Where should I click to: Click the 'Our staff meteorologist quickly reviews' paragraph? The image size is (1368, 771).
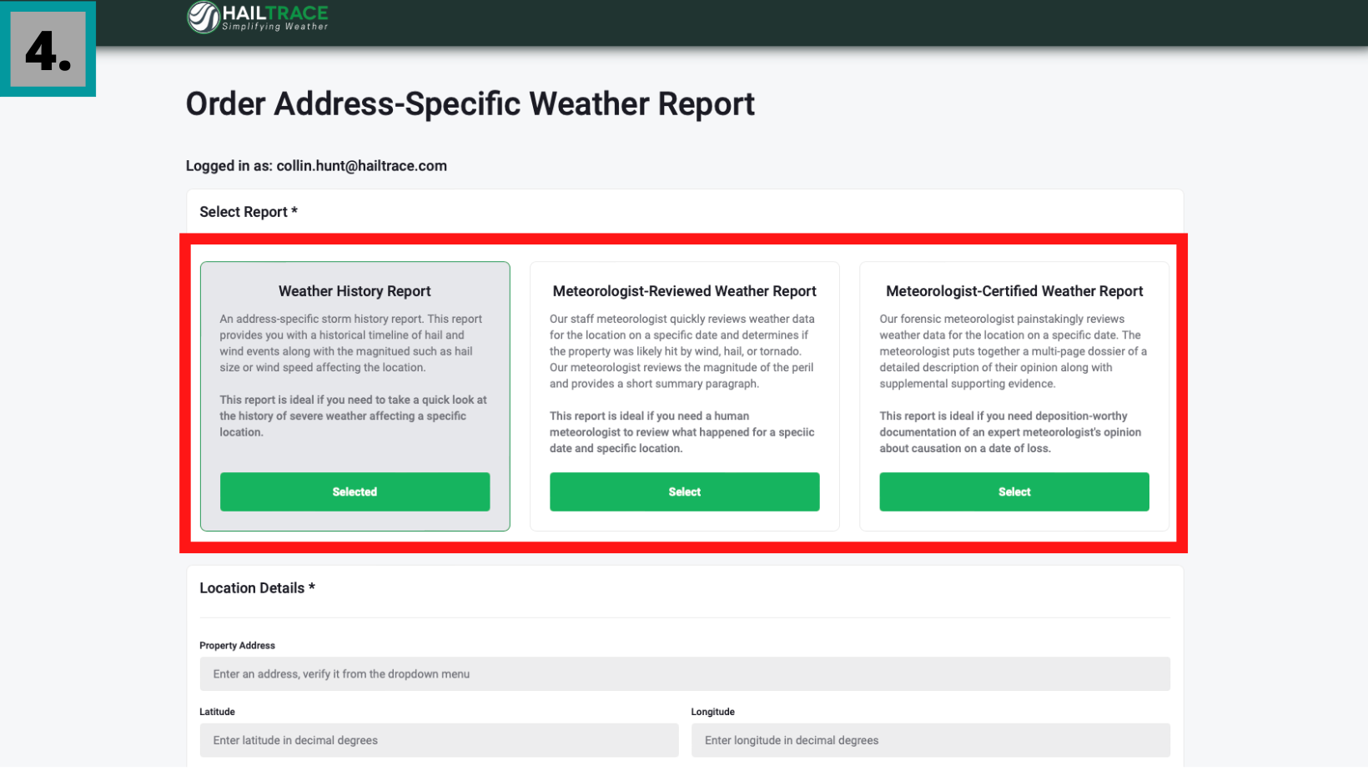click(682, 351)
